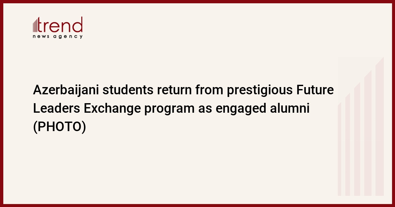The width and height of the screenshot is (395, 207).
Task: Click the dark red top border strip
Action: (x=197, y=1)
